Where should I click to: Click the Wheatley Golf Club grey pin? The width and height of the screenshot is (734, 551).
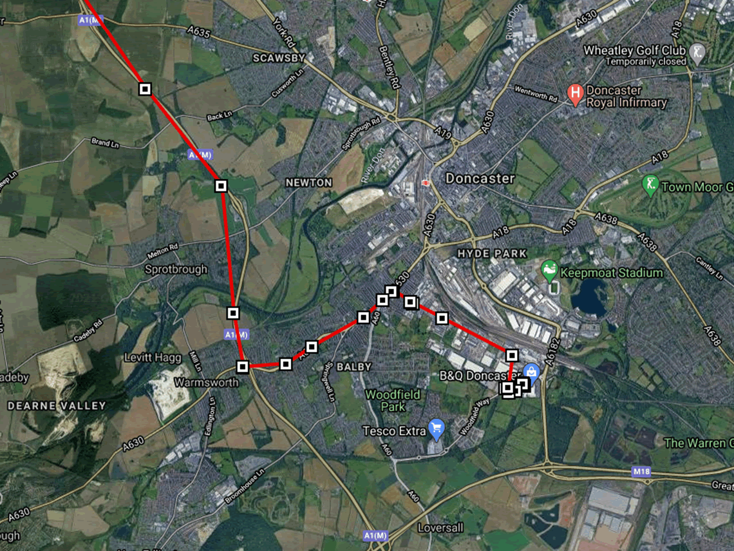[697, 54]
